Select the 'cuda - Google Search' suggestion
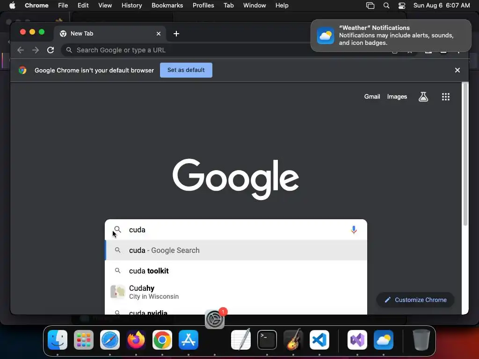Screen dimensions: 479x359 pyautogui.click(x=236, y=251)
